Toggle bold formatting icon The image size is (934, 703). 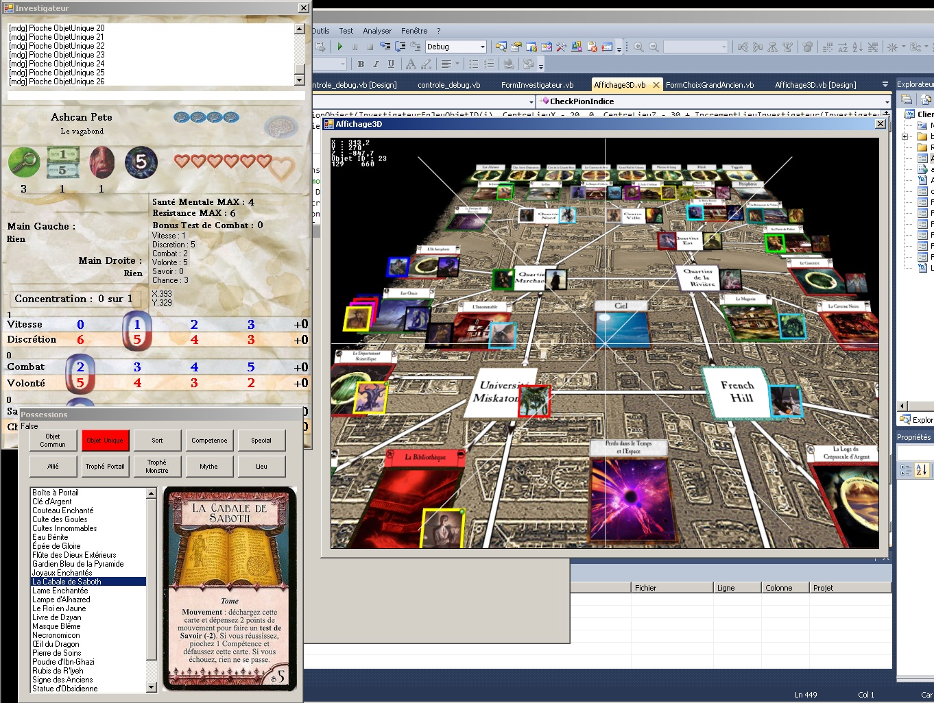tap(361, 64)
